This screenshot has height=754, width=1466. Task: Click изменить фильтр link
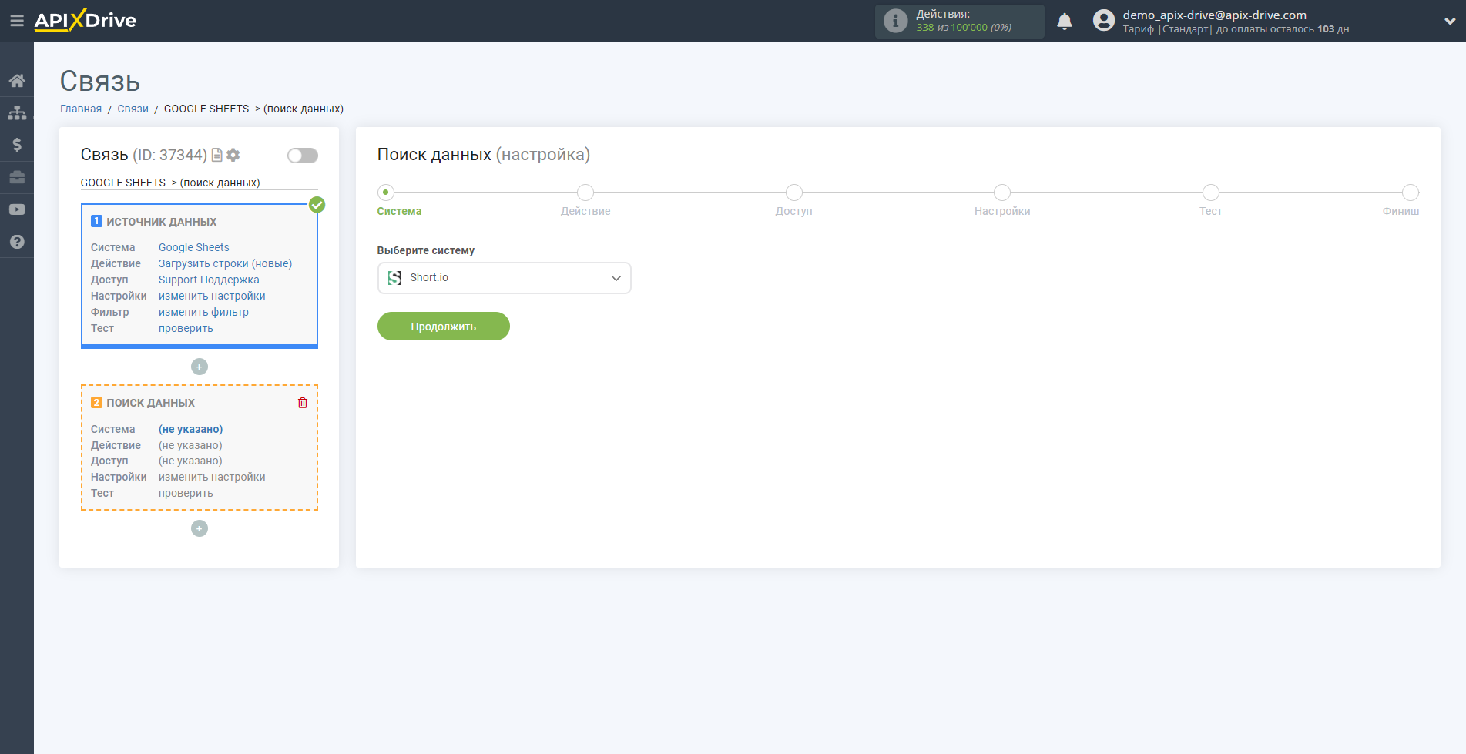[x=203, y=312]
